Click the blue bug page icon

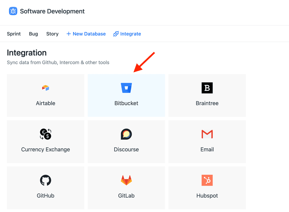click(x=13, y=11)
